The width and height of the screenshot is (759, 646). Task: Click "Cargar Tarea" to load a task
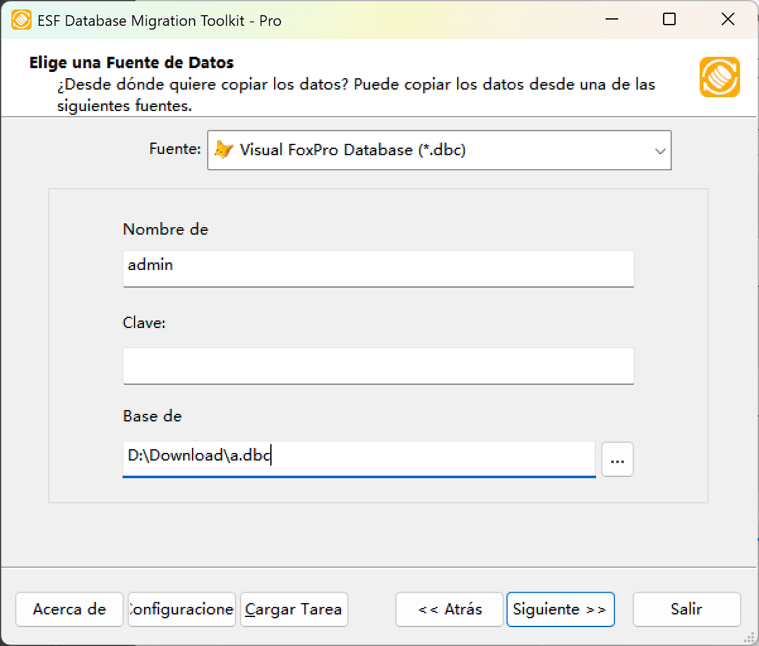[x=294, y=609]
